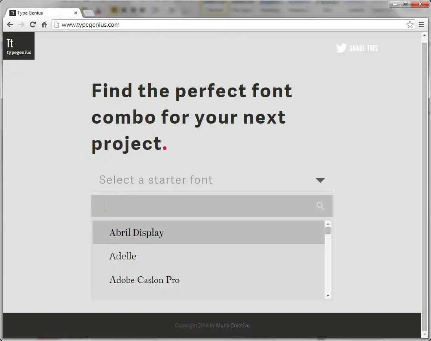The width and height of the screenshot is (431, 341).
Task: Click the address bar URL www.typegenius.com
Action: pos(90,25)
